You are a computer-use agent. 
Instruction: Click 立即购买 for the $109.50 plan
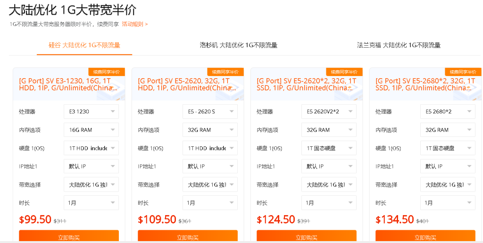point(188,237)
